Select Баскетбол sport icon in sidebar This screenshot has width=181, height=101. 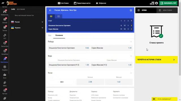pos(5,44)
